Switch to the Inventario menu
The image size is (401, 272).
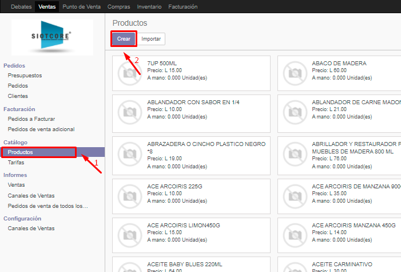click(149, 7)
